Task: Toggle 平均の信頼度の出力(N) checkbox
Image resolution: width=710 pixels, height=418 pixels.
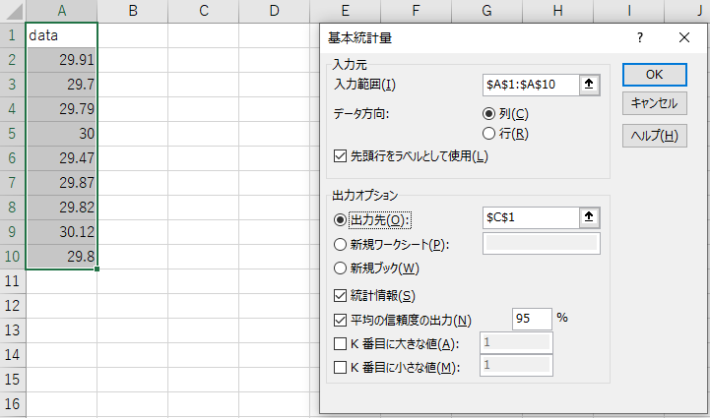Action: point(340,321)
